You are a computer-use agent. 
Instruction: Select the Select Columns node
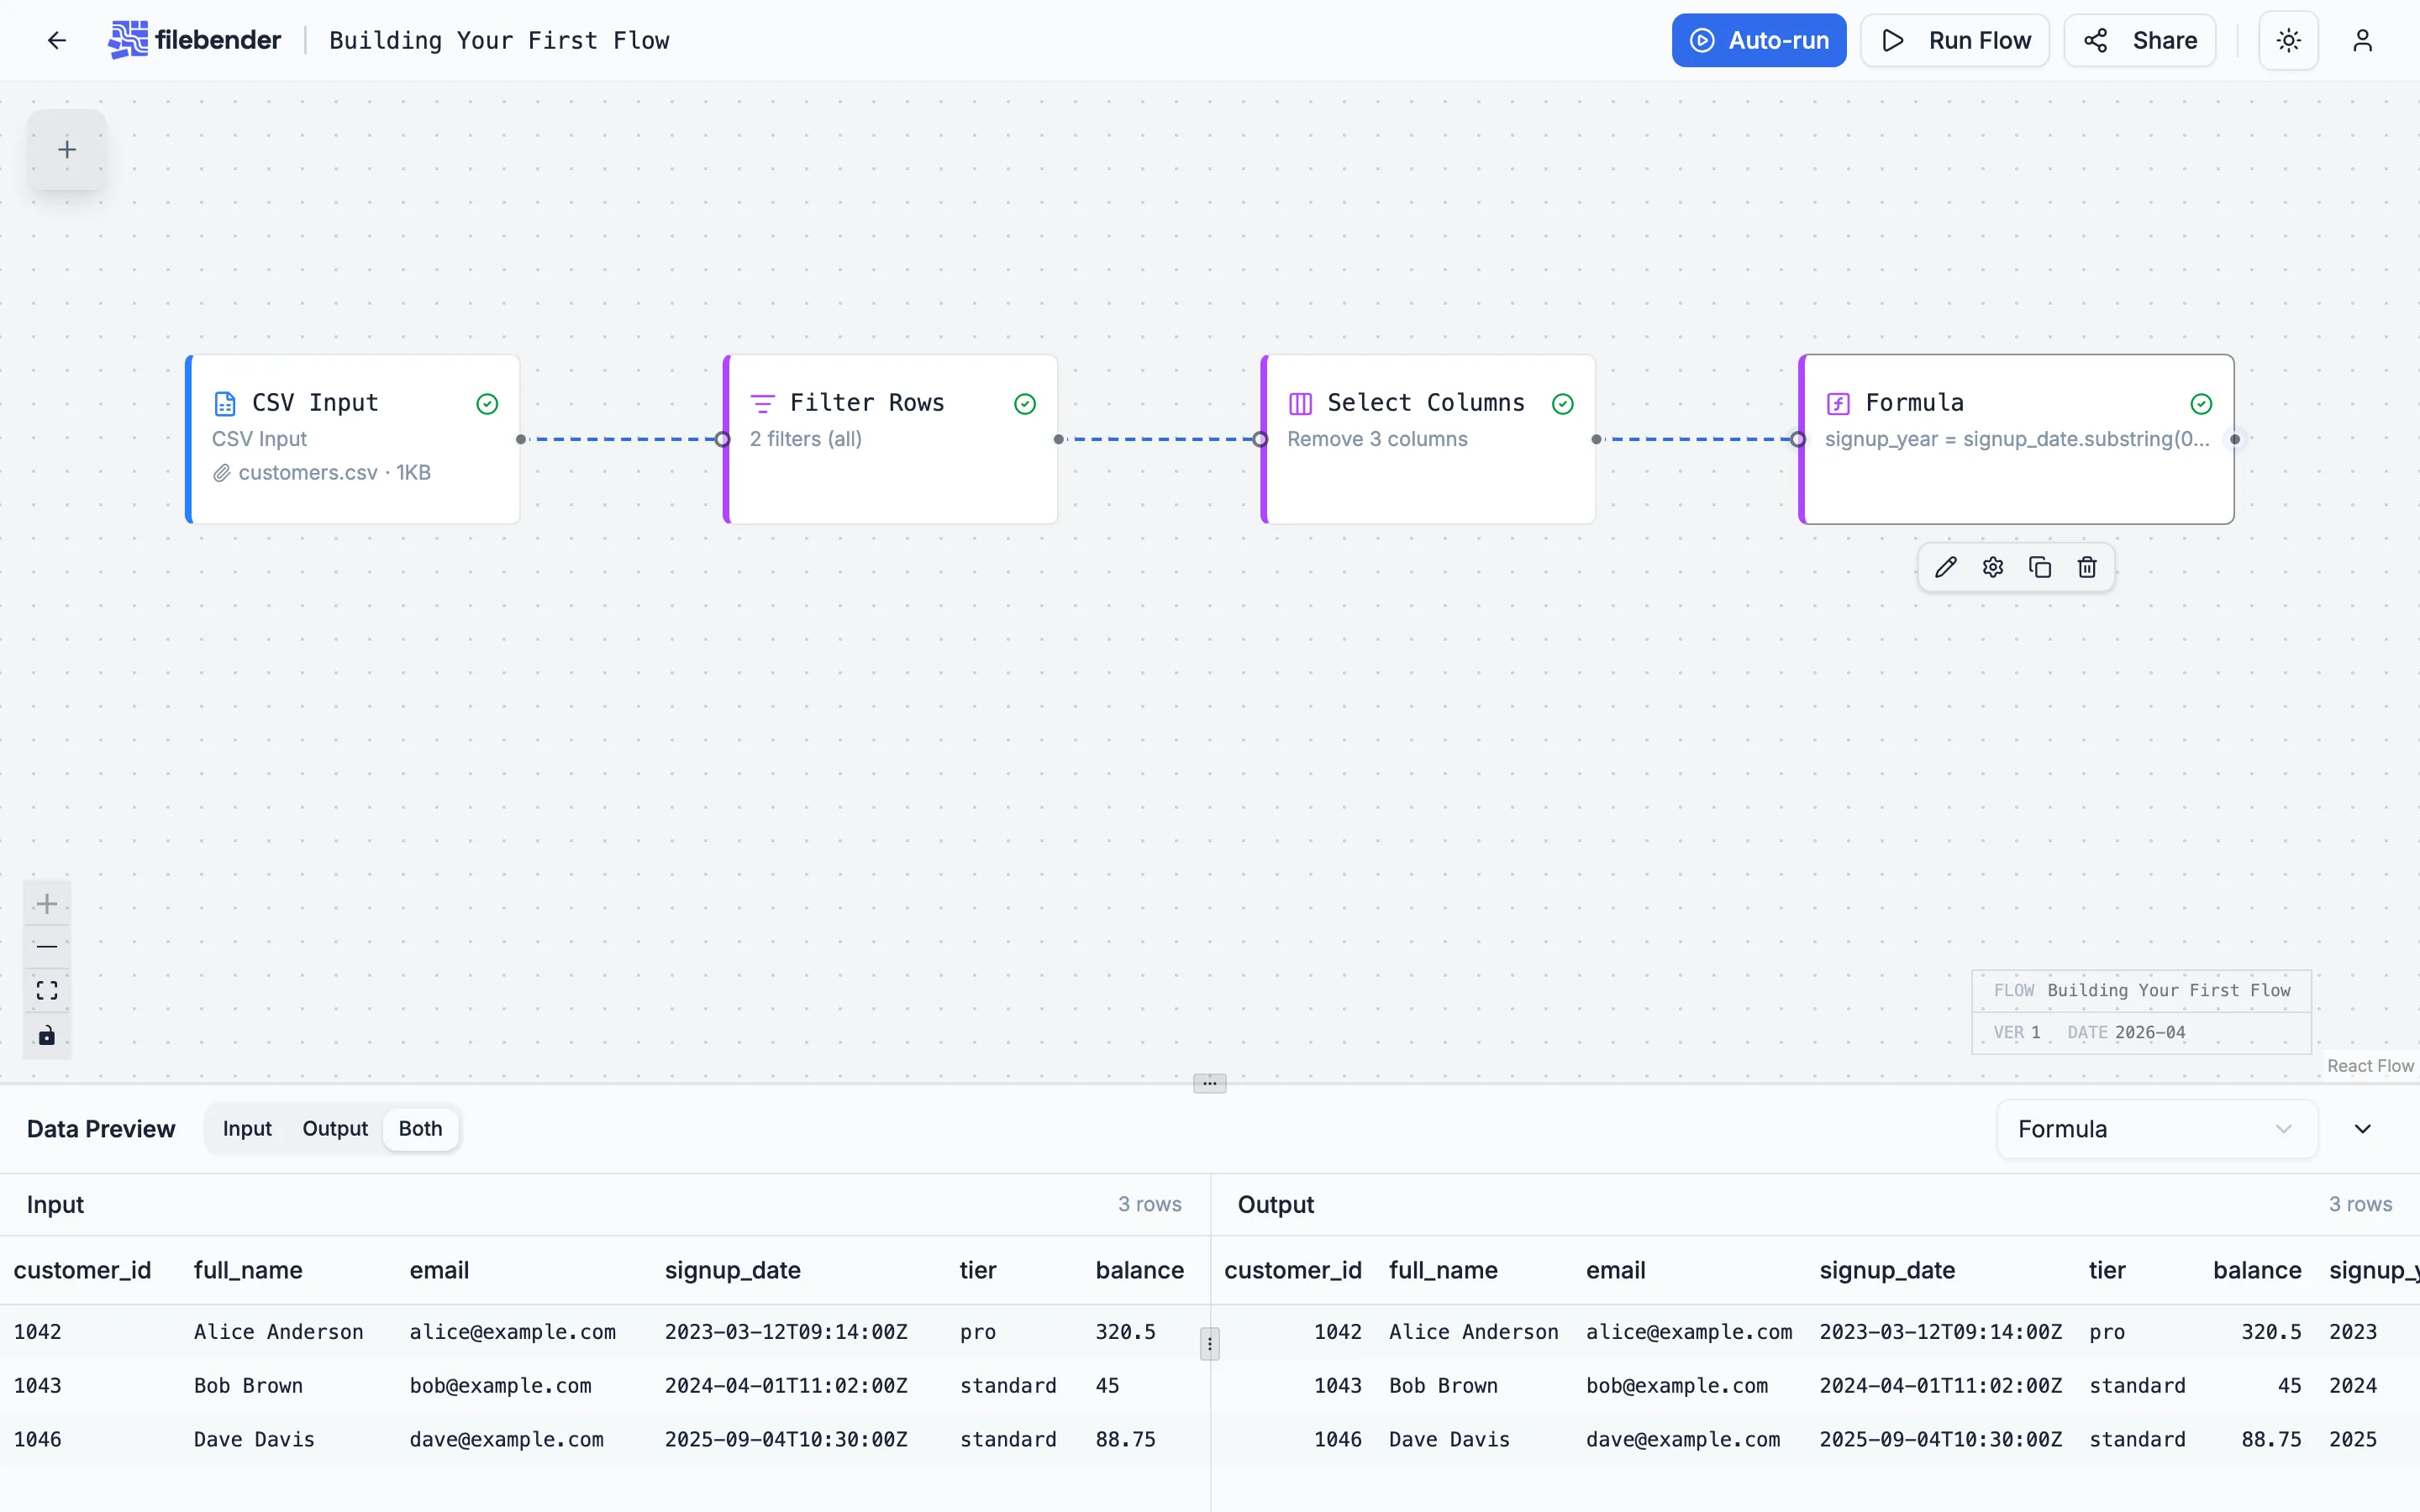point(1428,439)
